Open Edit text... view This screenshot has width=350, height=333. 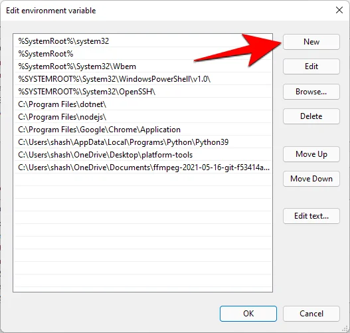[x=311, y=216]
